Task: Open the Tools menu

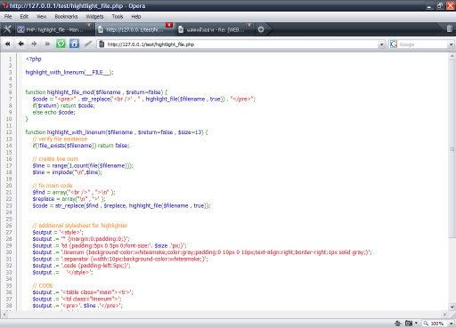Action: point(118,17)
